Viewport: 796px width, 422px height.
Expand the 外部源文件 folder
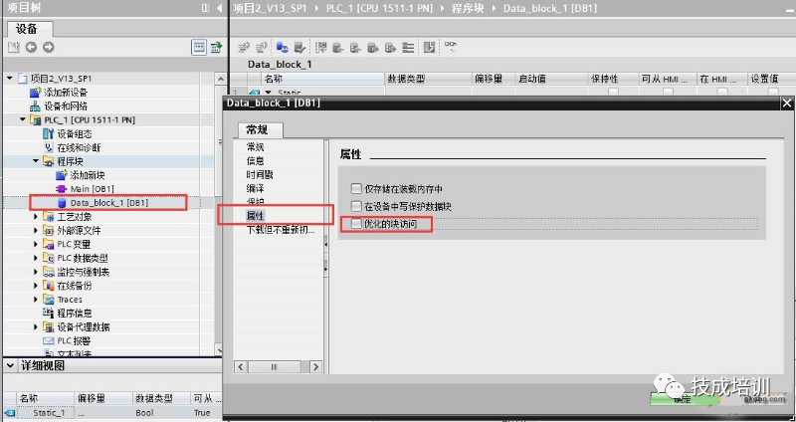(x=36, y=230)
